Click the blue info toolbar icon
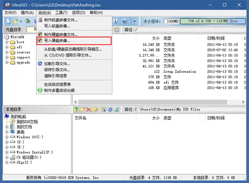 click(116, 21)
